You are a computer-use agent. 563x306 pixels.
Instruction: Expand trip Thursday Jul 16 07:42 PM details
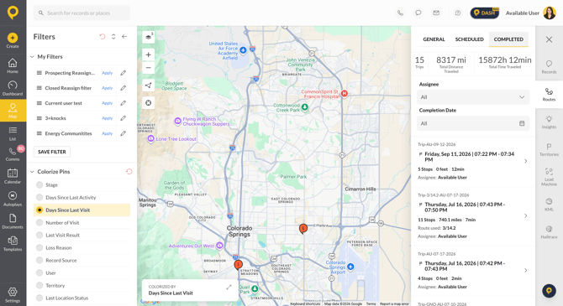526,270
